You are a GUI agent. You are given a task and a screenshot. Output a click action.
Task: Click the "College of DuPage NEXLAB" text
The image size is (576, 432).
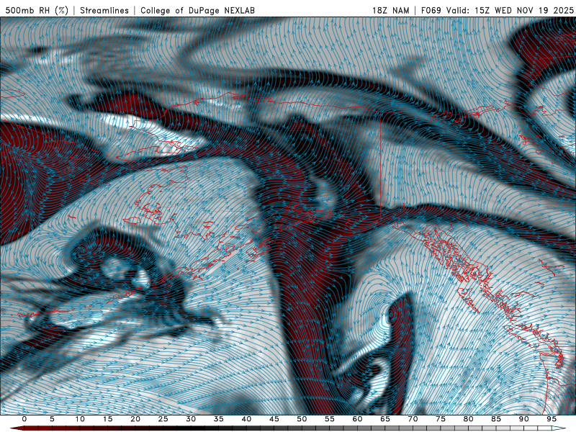tap(197, 10)
